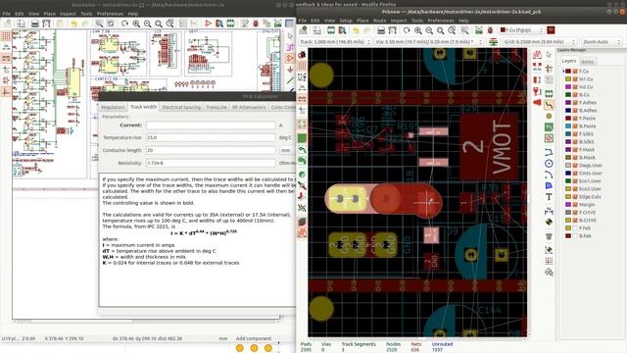Image resolution: width=627 pixels, height=353 pixels.
Task: Select the add text tool in Pcbnew
Action: [549, 197]
